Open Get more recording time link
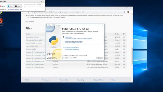Viewport: 163px width, 92px height. 16,9
